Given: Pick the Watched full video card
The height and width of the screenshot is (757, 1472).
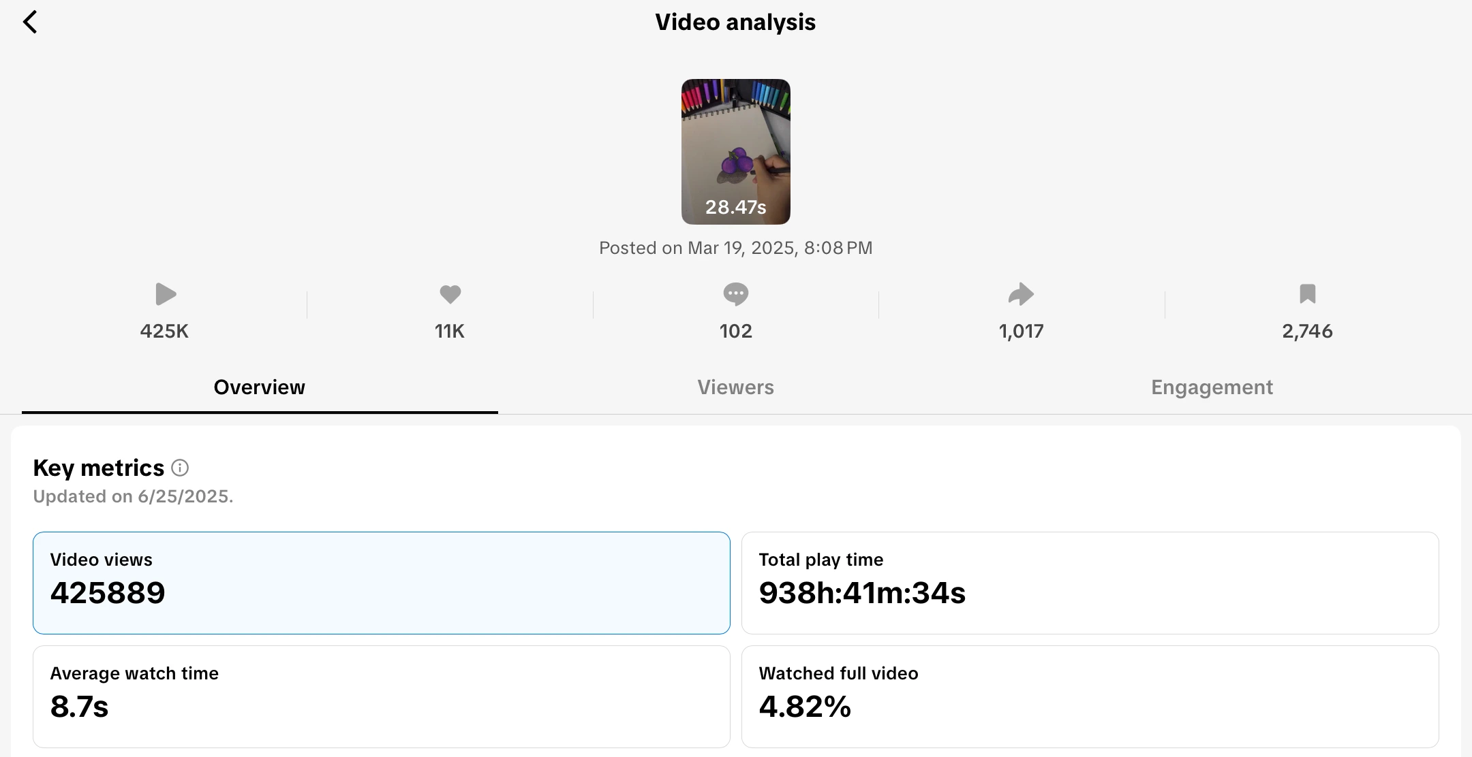Looking at the screenshot, I should pos(1090,696).
